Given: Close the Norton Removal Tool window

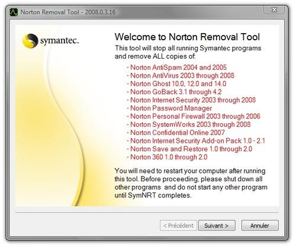Looking at the screenshot, I should coord(274,9).
